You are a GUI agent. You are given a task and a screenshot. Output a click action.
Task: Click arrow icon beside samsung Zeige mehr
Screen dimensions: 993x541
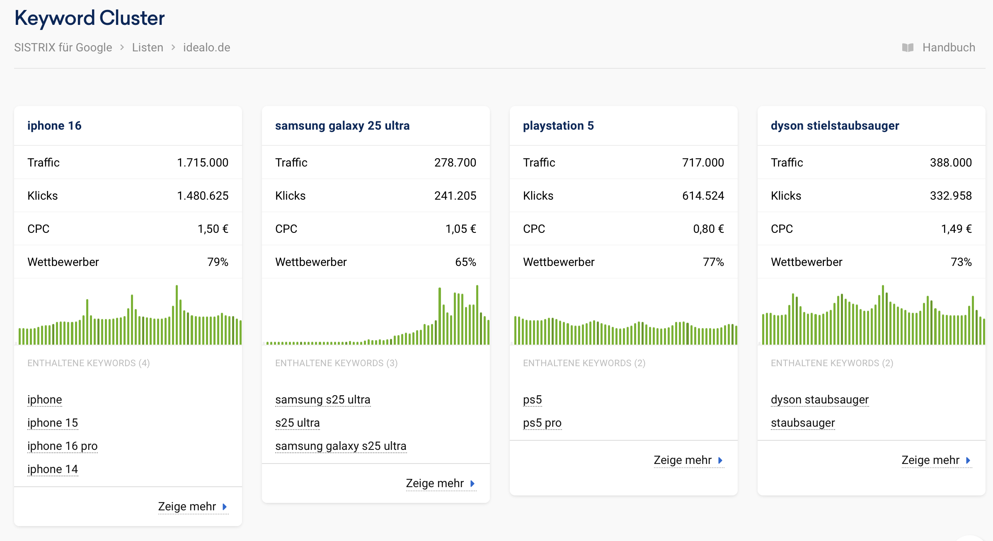click(x=472, y=483)
